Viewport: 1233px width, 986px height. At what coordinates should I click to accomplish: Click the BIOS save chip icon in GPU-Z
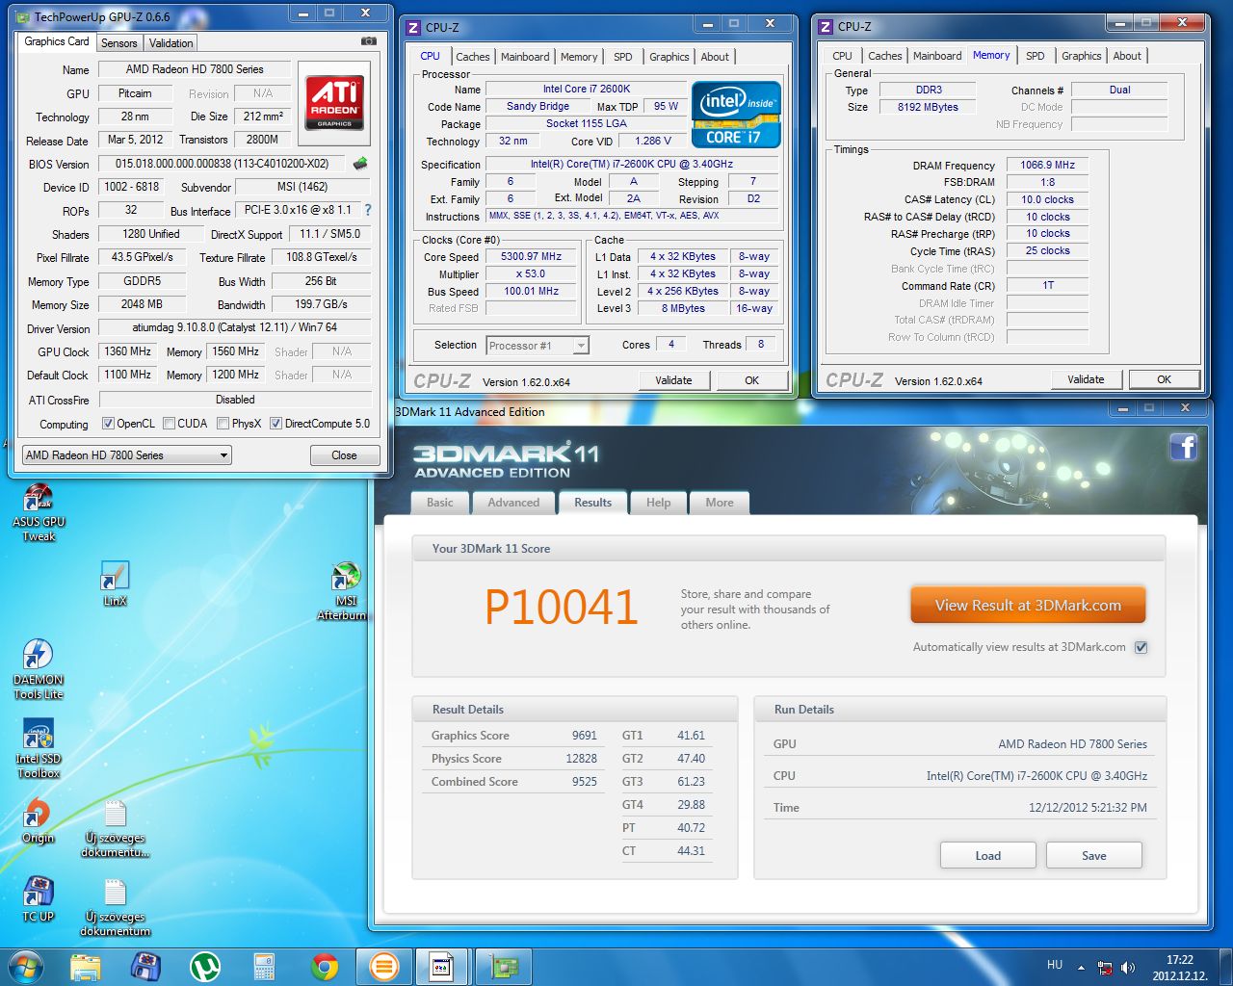[x=360, y=163]
